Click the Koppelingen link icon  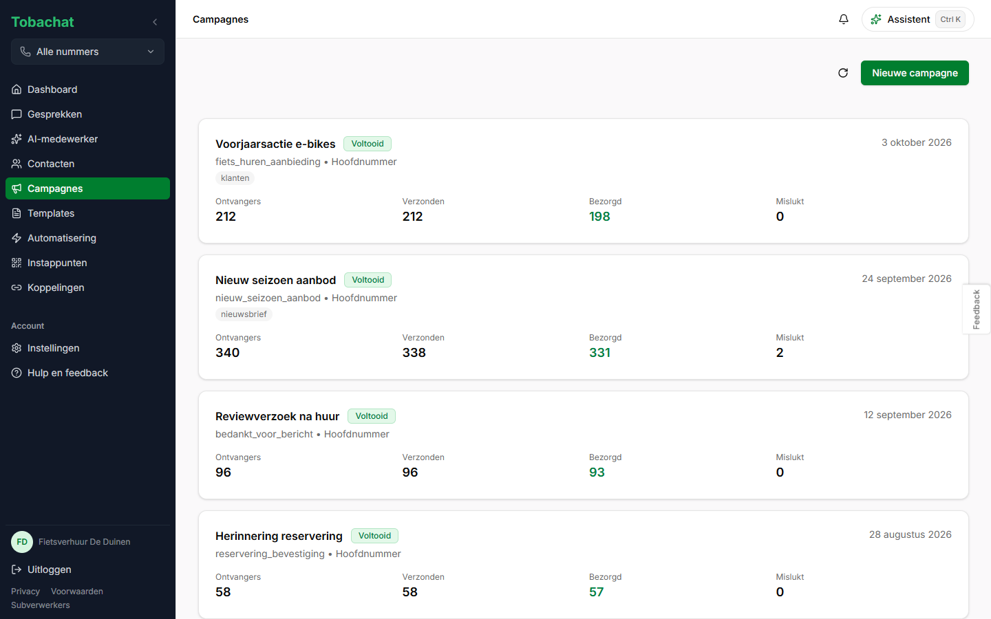pos(17,287)
